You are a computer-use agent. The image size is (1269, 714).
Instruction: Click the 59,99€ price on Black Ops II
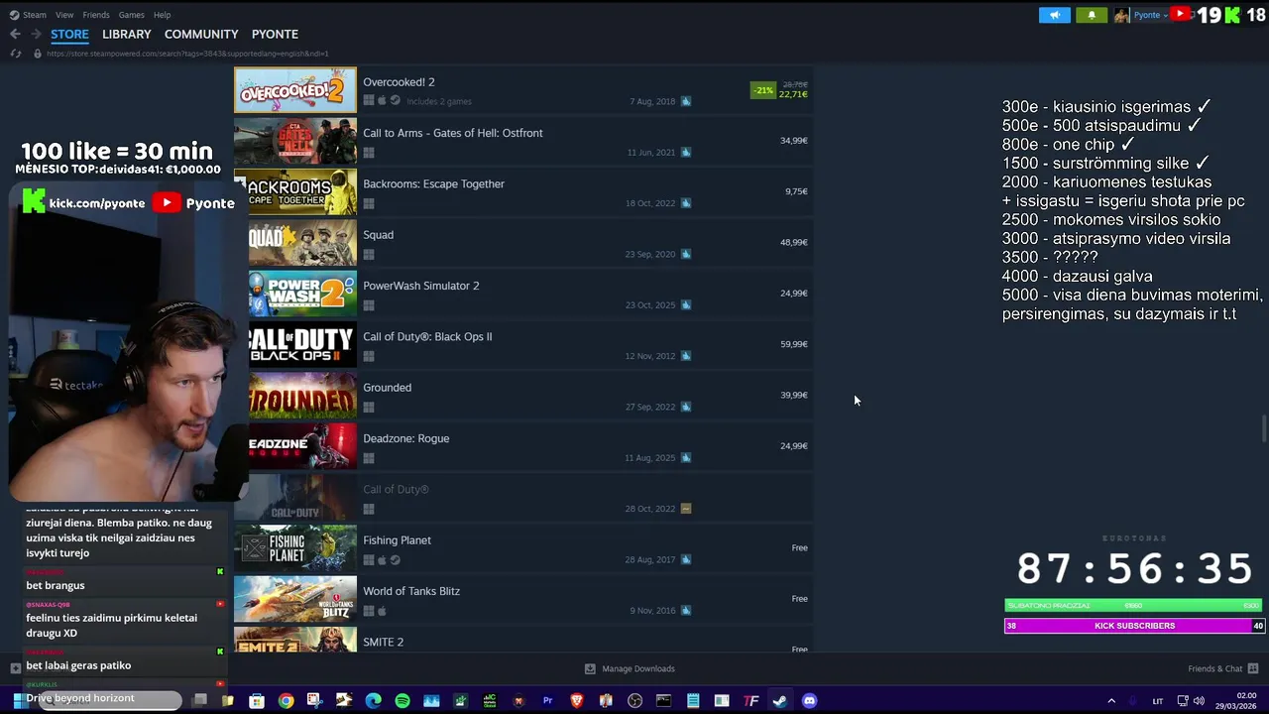coord(794,344)
